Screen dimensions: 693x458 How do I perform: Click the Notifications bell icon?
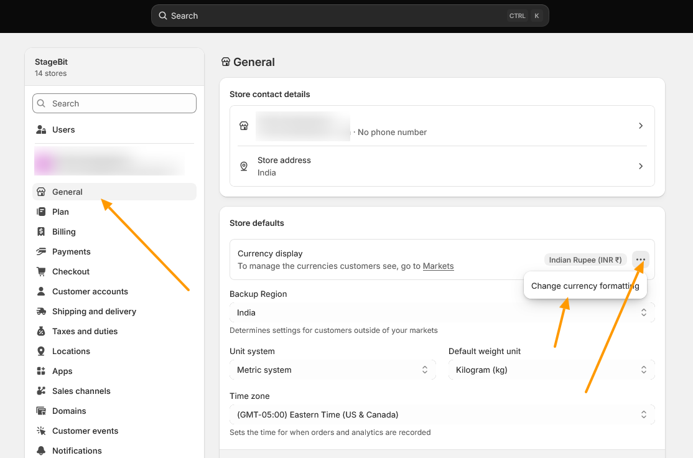[x=41, y=451]
